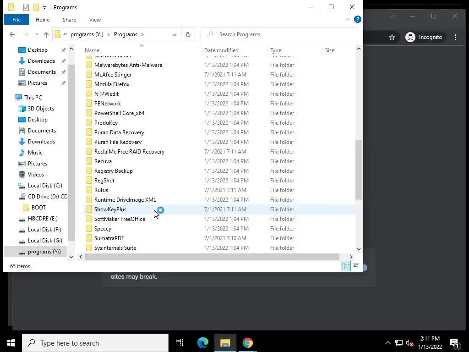Open address bar previous locations dropdown
This screenshot has width=469, height=352.
[x=175, y=34]
